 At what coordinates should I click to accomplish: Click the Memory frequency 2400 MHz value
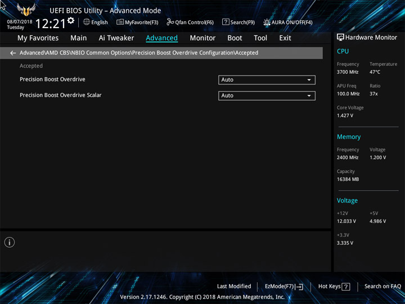348,158
